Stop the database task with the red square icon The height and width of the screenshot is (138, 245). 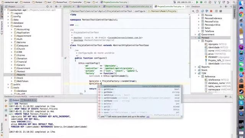[x=211, y=11]
